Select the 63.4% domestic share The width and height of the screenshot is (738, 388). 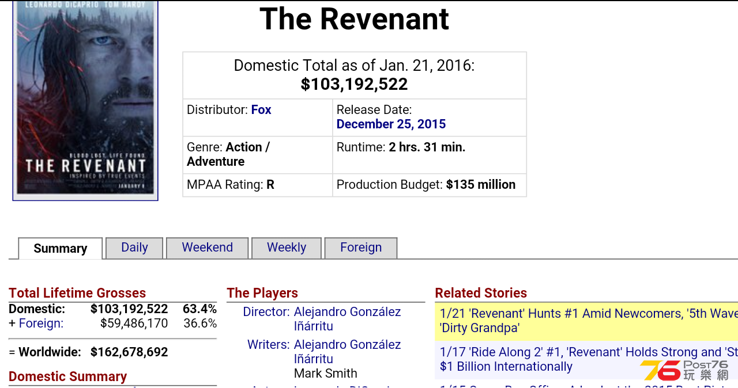tap(199, 309)
